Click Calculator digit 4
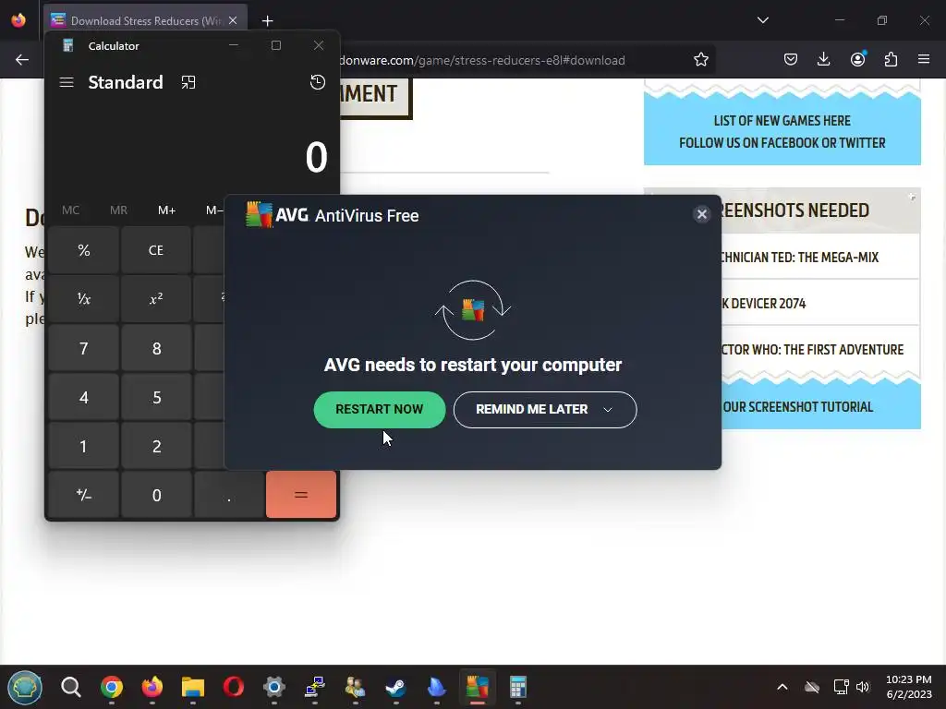 tap(83, 397)
